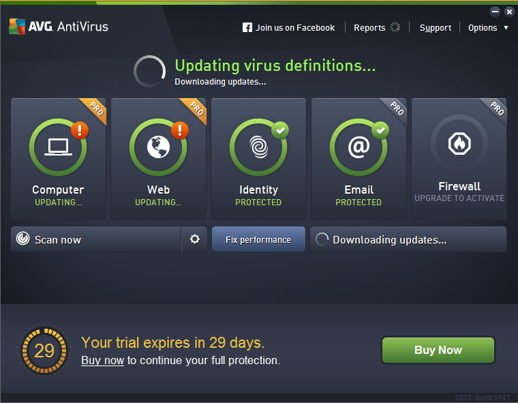Open scan options gear icon
This screenshot has height=403, width=518.
(x=194, y=239)
